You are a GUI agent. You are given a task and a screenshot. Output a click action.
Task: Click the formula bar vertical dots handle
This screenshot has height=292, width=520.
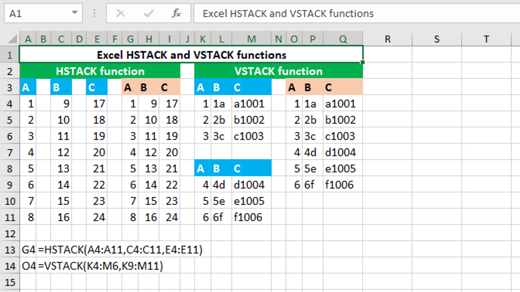(94, 13)
